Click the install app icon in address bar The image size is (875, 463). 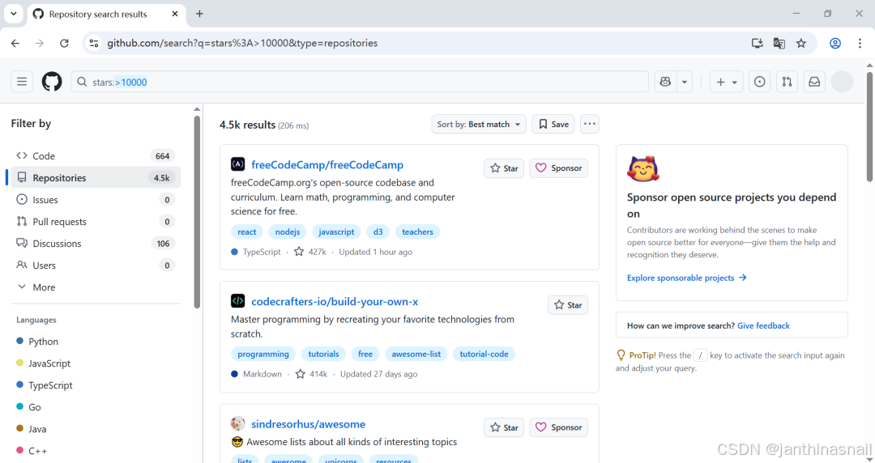pos(758,43)
